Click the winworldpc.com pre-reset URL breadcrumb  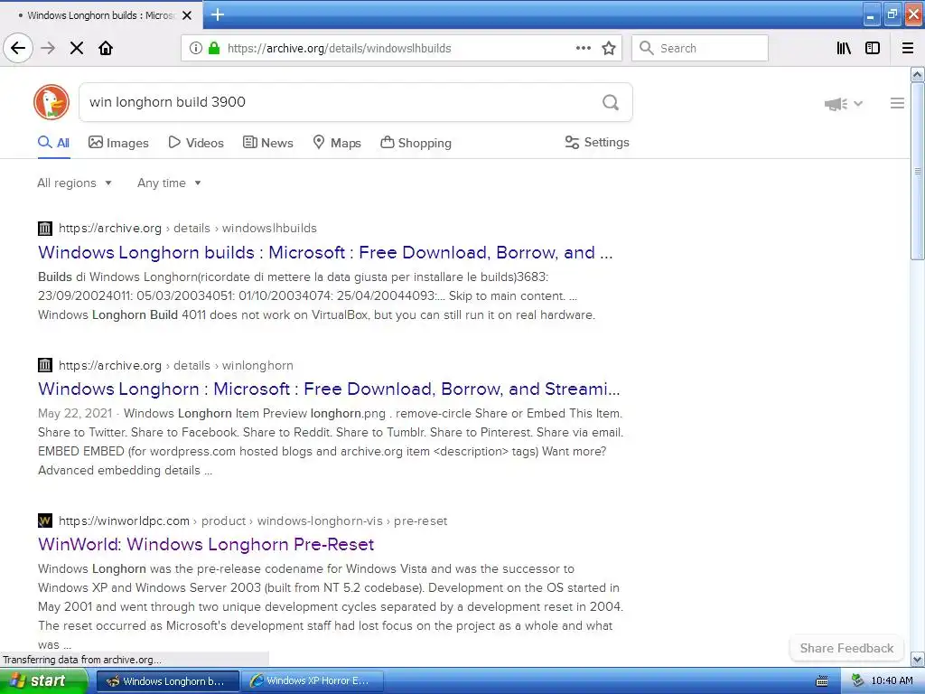[x=253, y=521]
